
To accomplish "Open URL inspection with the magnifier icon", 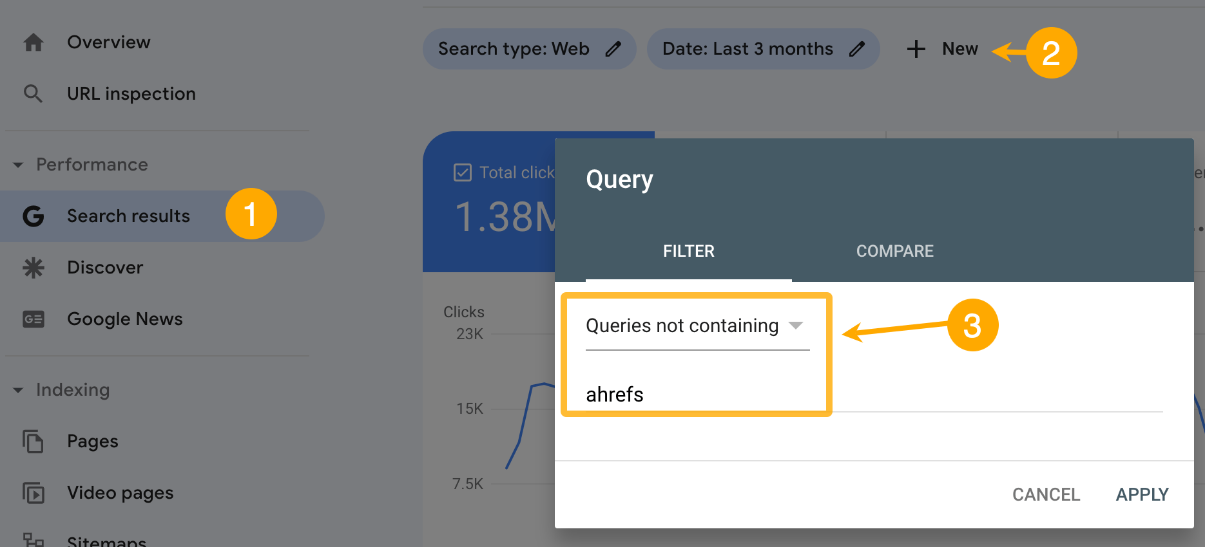I will [x=32, y=93].
